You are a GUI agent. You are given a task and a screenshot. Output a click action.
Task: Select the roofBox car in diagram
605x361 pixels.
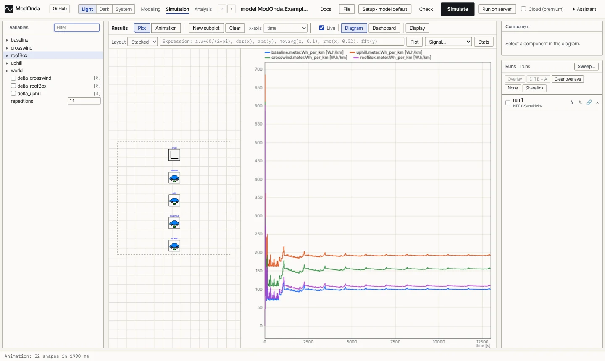(x=174, y=246)
